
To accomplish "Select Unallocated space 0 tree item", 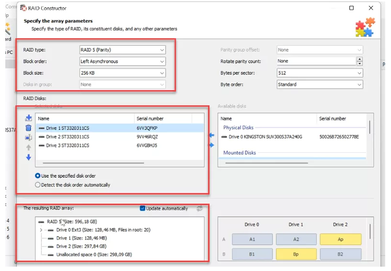I will [x=94, y=255].
